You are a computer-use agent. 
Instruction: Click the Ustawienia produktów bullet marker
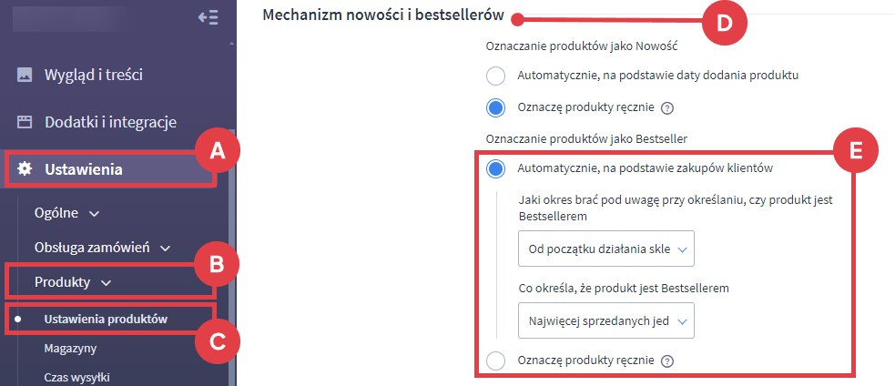17,319
